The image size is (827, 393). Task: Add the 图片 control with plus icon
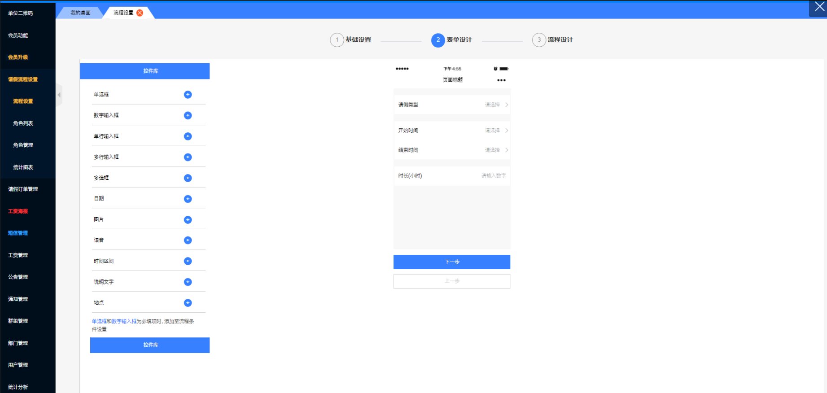188,220
